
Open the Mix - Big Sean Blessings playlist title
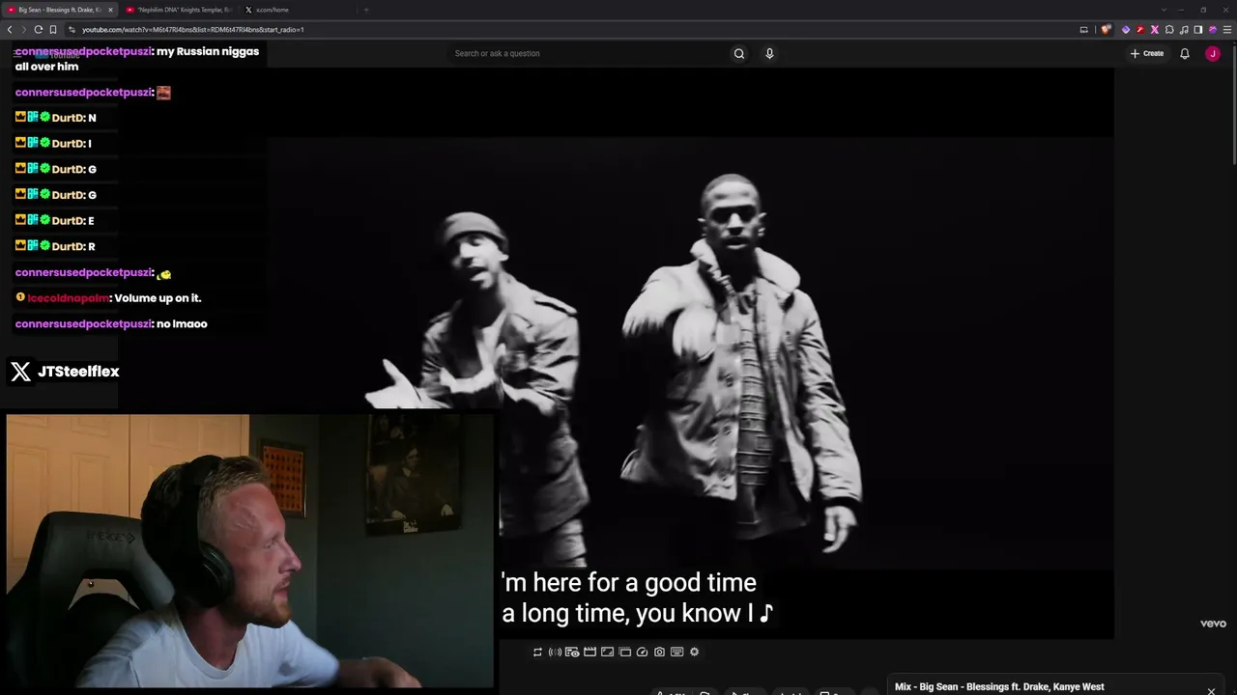(999, 687)
